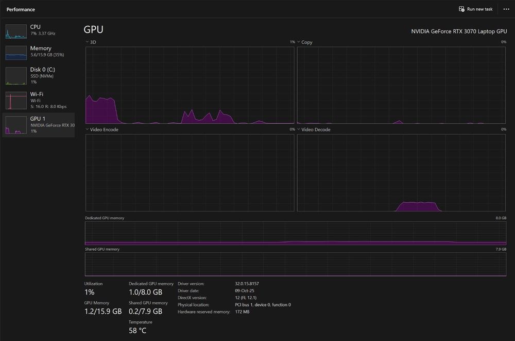Click the Video Decode usage graph
The image size is (515, 341).
pos(401,173)
